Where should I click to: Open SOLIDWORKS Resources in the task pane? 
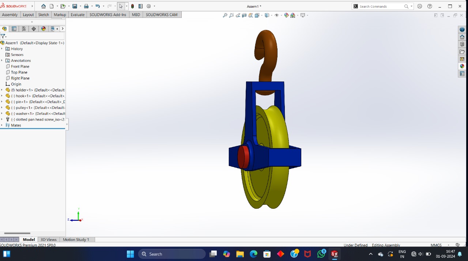(462, 30)
